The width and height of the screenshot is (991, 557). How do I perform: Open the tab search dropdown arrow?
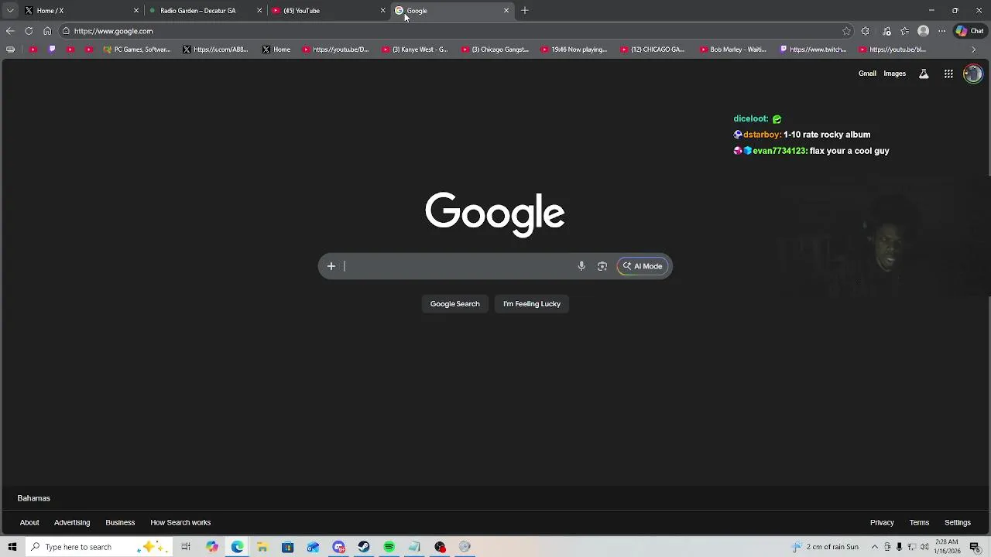click(10, 11)
